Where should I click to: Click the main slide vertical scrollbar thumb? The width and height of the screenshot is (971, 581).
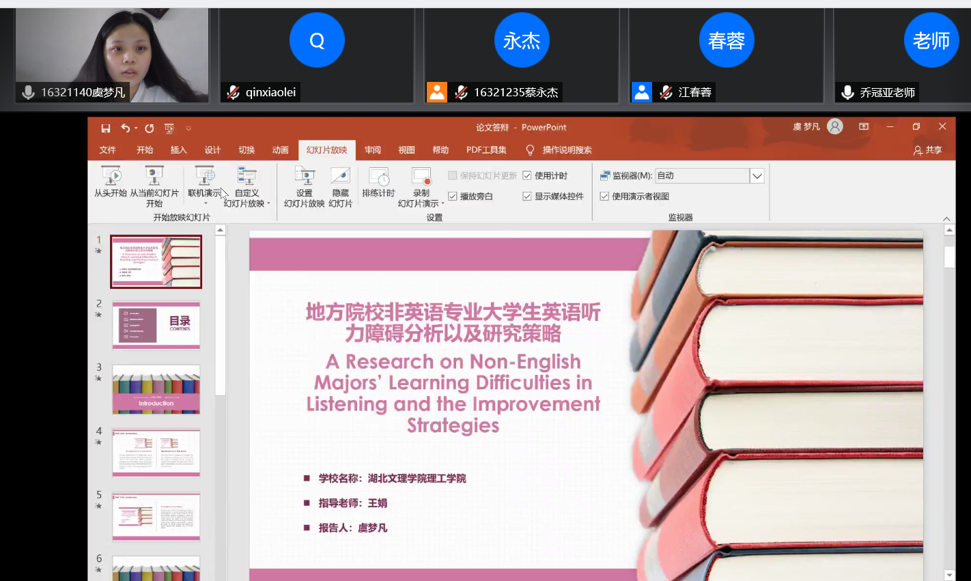[949, 257]
